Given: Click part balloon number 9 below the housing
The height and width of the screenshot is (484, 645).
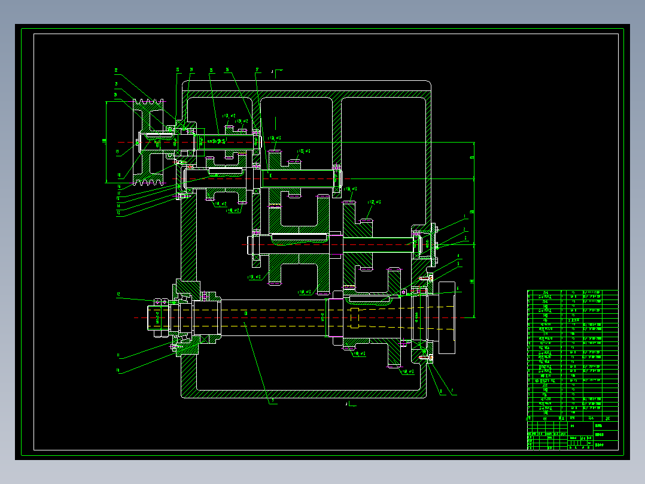Looking at the screenshot, I should [273, 400].
